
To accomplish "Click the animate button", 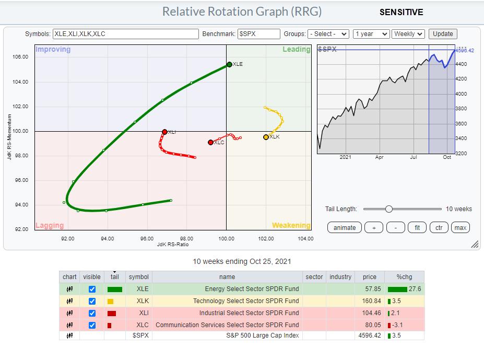I will coord(345,227).
